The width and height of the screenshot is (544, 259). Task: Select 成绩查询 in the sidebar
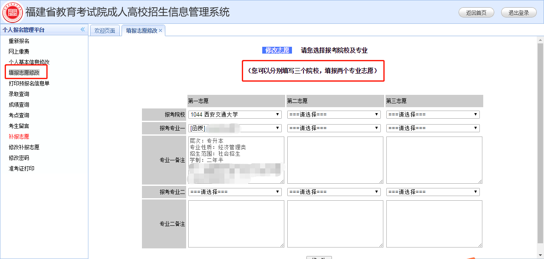click(x=19, y=105)
